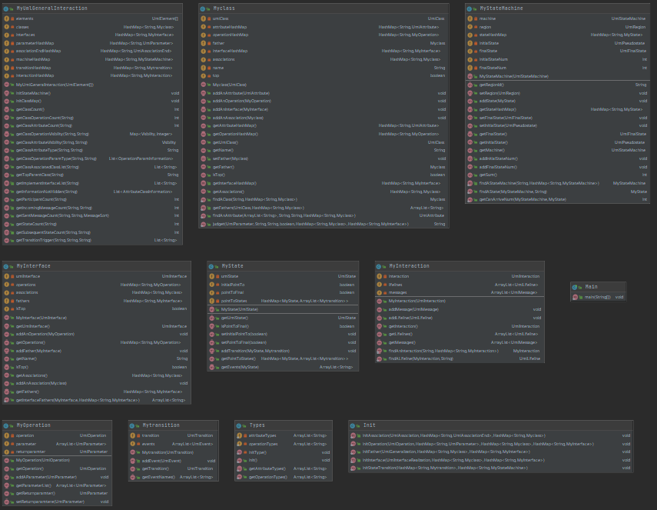Click the method icon next to getClassCount()
The image size is (657, 510).
(x=7, y=109)
